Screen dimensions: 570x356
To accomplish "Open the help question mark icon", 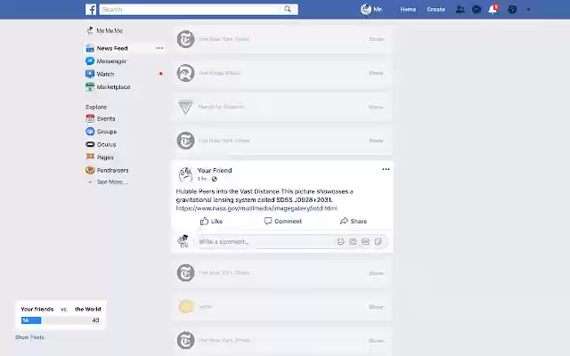I will pos(512,10).
